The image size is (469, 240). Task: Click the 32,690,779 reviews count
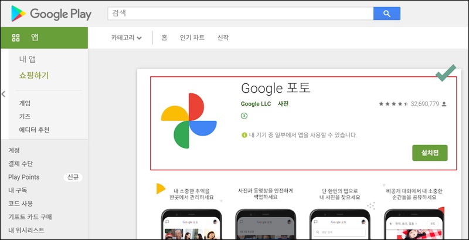point(424,104)
